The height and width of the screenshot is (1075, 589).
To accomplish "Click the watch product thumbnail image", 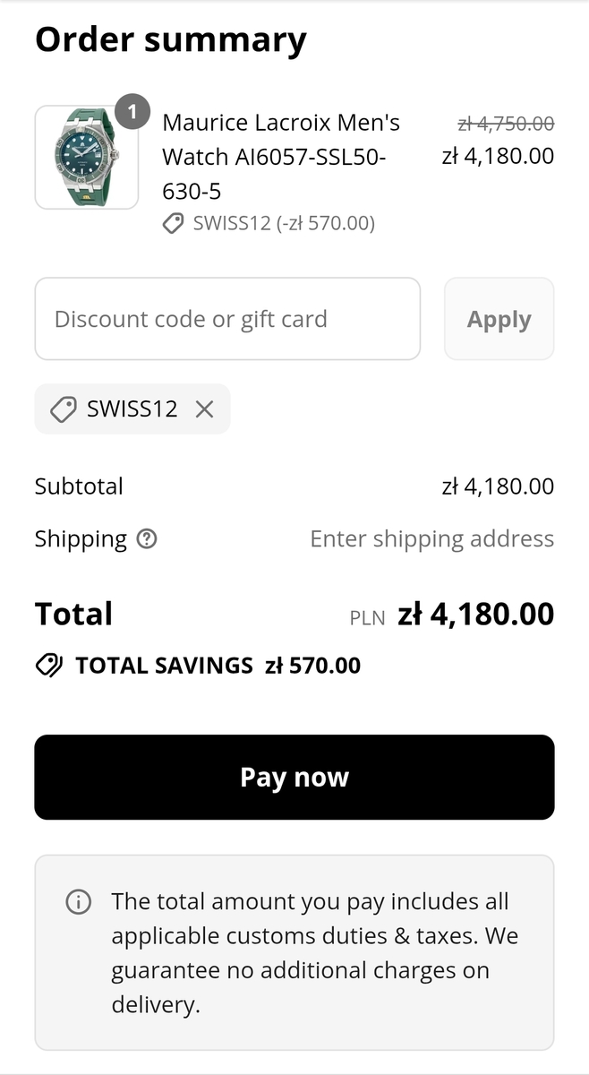I will tap(86, 158).
